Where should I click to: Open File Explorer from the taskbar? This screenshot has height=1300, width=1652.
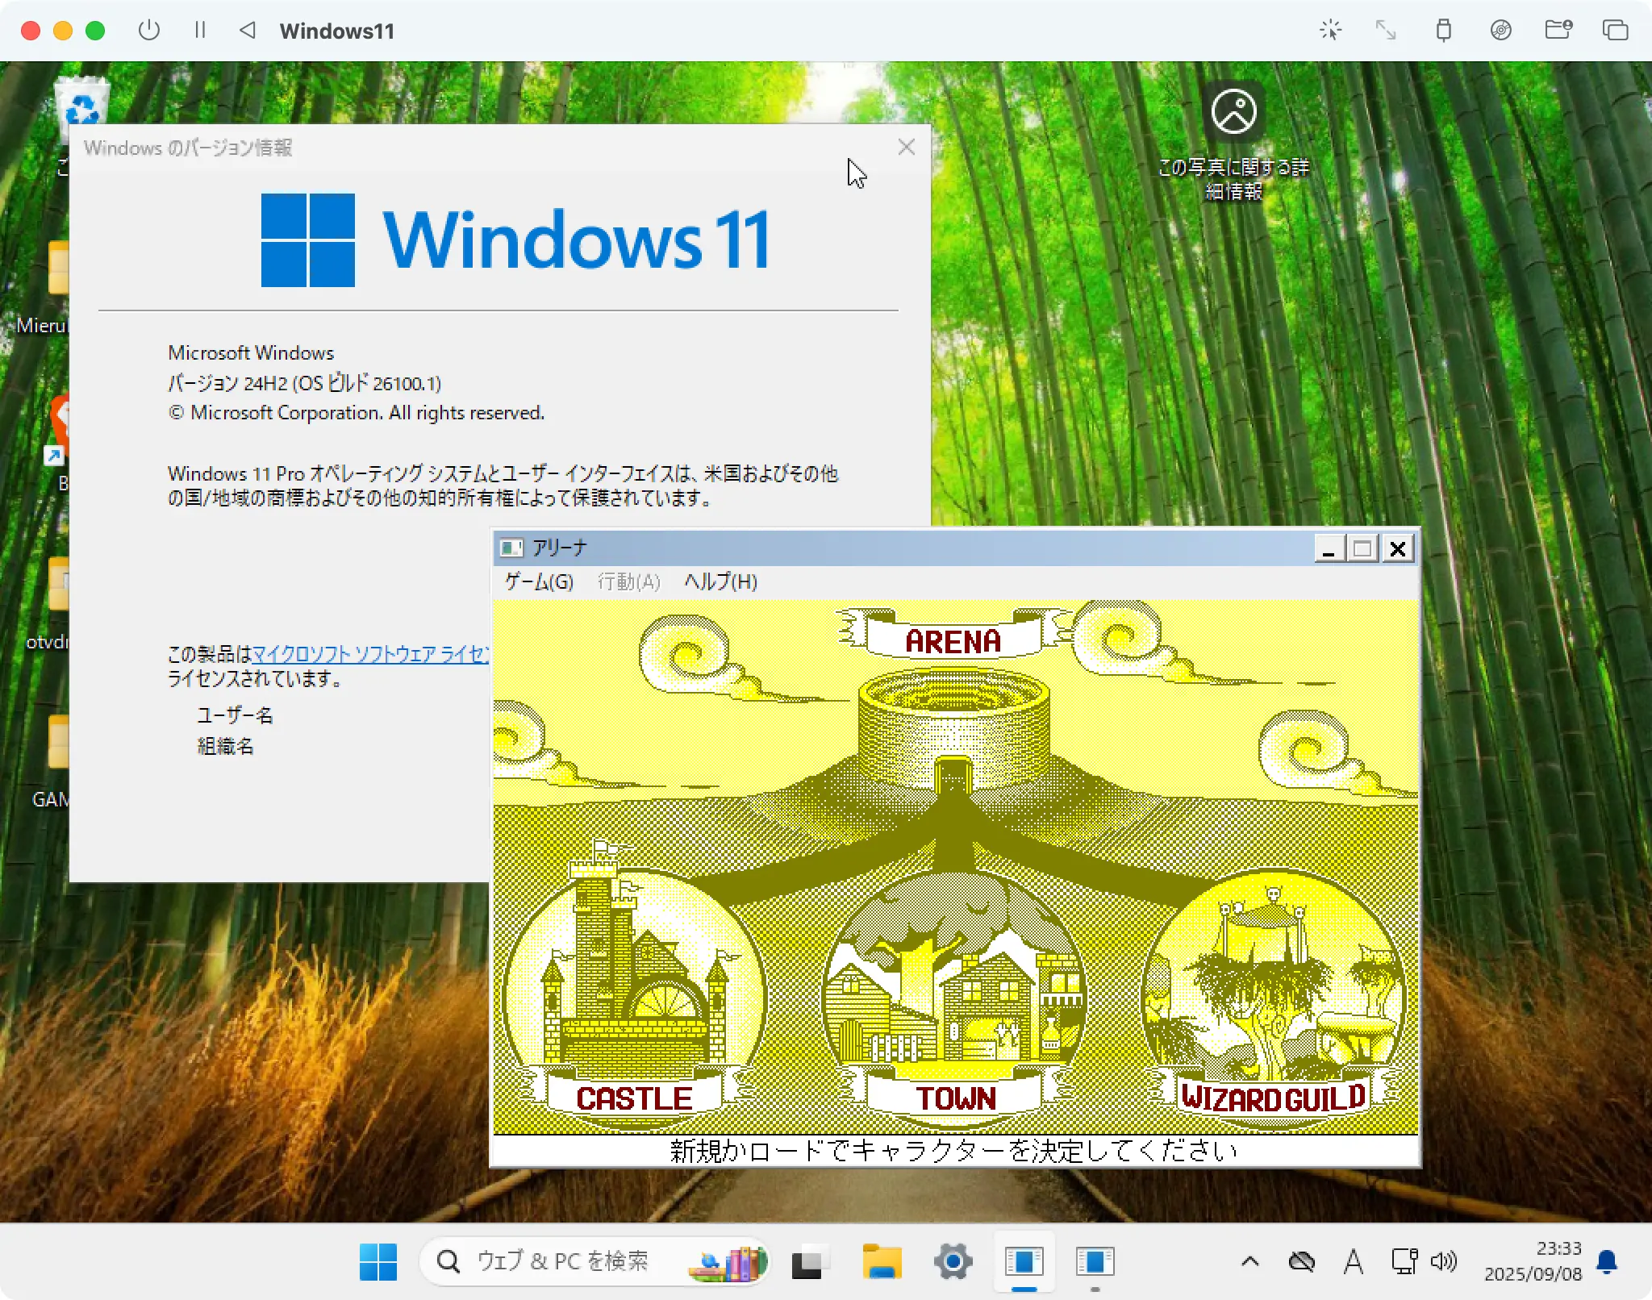click(x=882, y=1261)
